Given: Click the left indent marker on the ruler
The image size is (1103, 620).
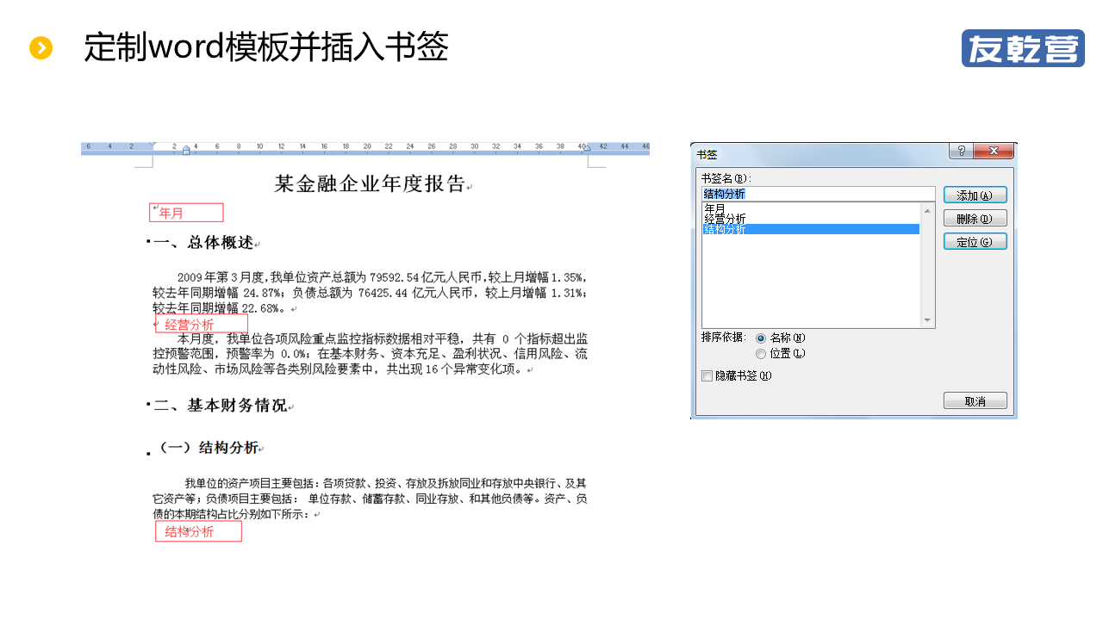Looking at the screenshot, I should 186,150.
